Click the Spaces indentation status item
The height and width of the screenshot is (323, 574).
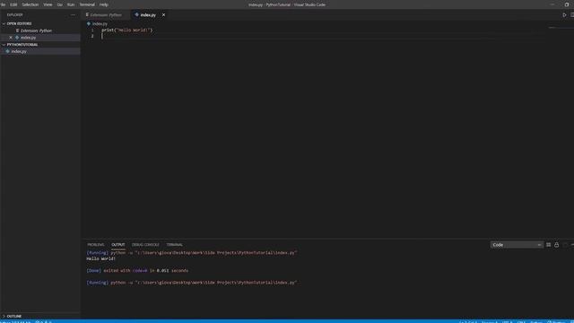click(x=490, y=321)
